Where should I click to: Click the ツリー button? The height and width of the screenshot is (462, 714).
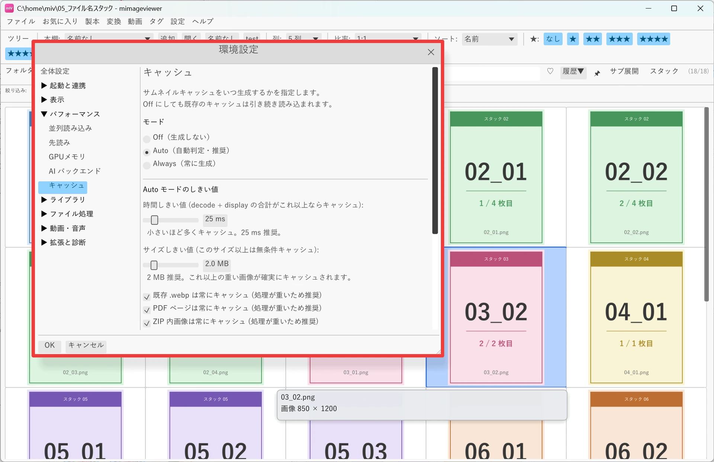[x=18, y=39]
